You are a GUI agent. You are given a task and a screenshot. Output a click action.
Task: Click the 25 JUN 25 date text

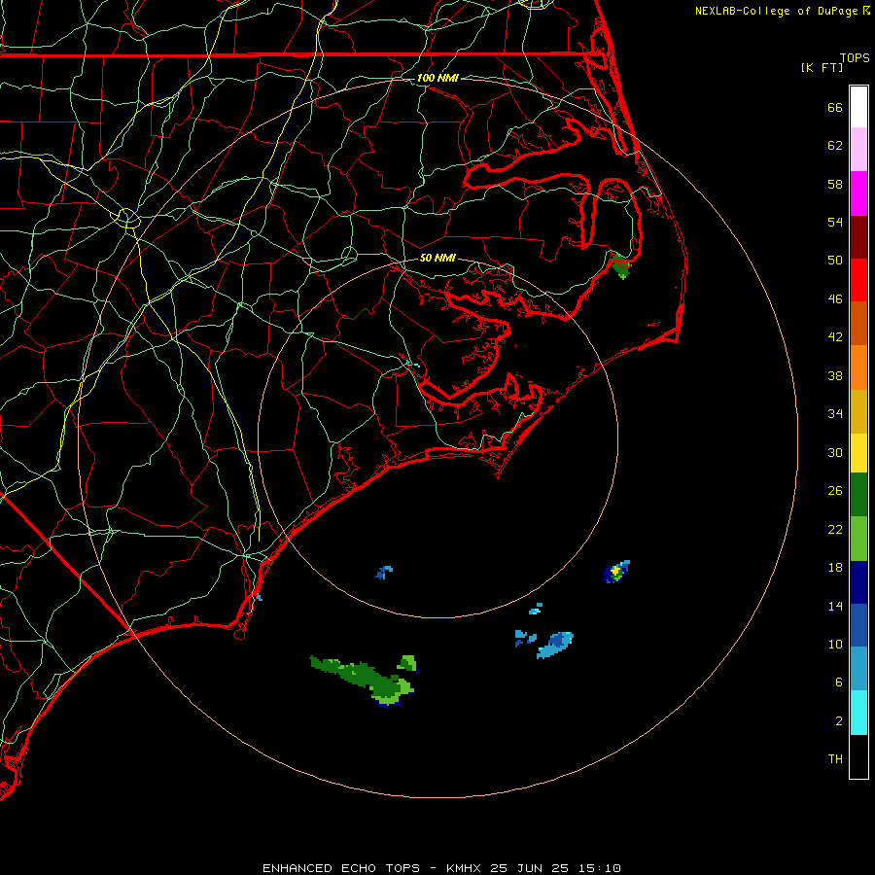(x=529, y=868)
